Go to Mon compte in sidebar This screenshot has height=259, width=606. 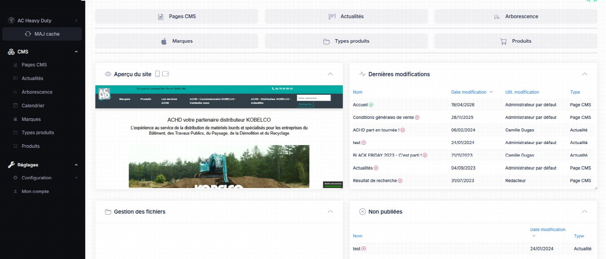(x=35, y=192)
